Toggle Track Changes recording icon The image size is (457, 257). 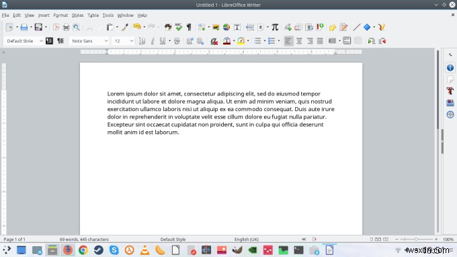[343, 27]
